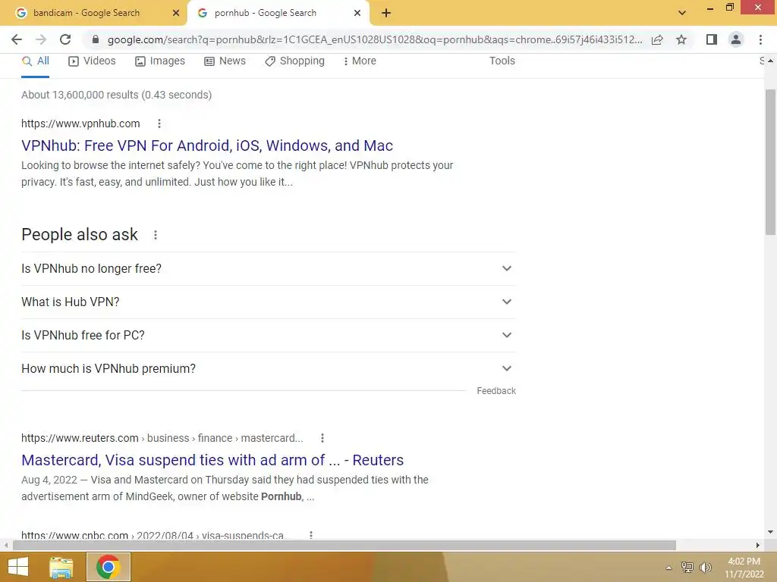This screenshot has width=777, height=582.
Task: Open the VPNhub Free VPN result link
Action: click(x=207, y=145)
